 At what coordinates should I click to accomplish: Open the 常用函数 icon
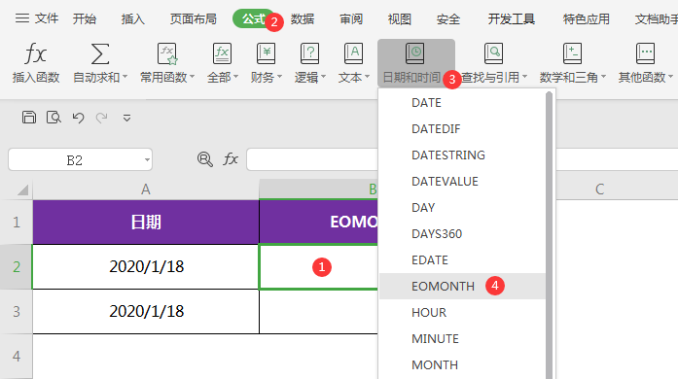tap(167, 53)
